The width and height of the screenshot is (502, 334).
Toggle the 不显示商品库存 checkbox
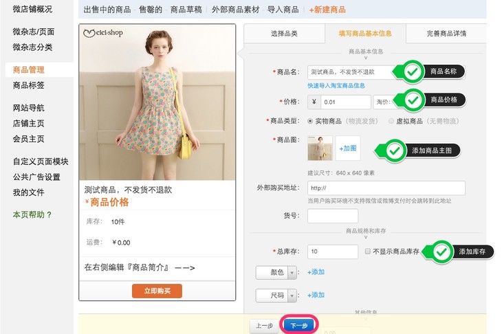point(367,251)
